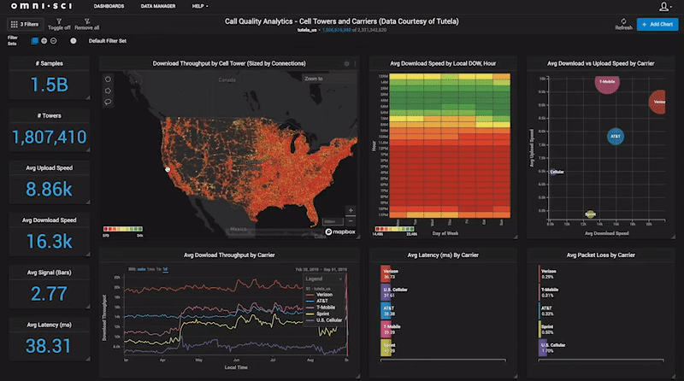This screenshot has height=381, width=684.
Task: Select Sprint bar in Avg Latency chart
Action: coord(386,348)
